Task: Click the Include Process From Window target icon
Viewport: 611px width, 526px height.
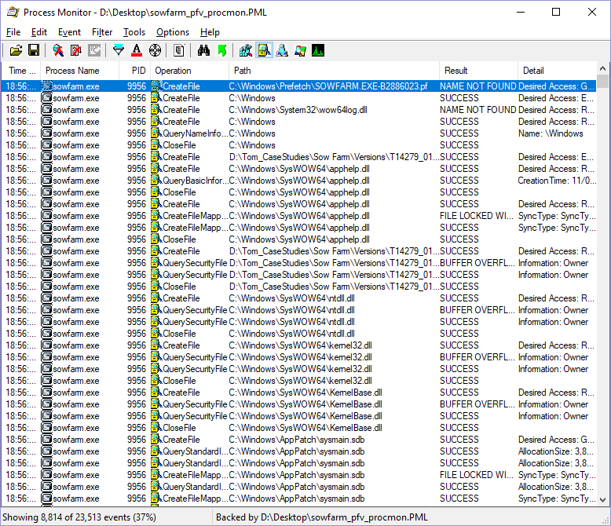Action: (155, 50)
